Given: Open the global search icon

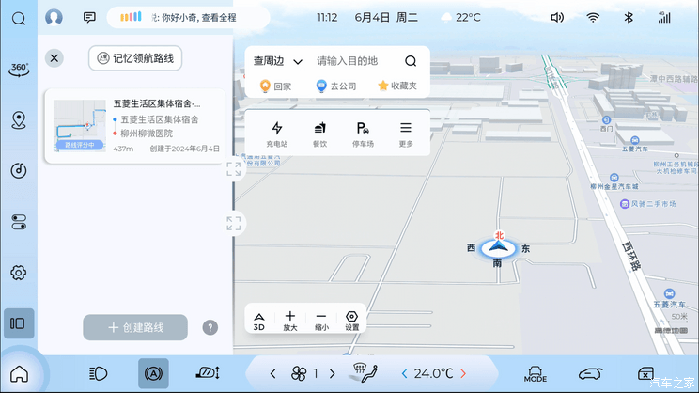Looking at the screenshot, I should click(18, 18).
